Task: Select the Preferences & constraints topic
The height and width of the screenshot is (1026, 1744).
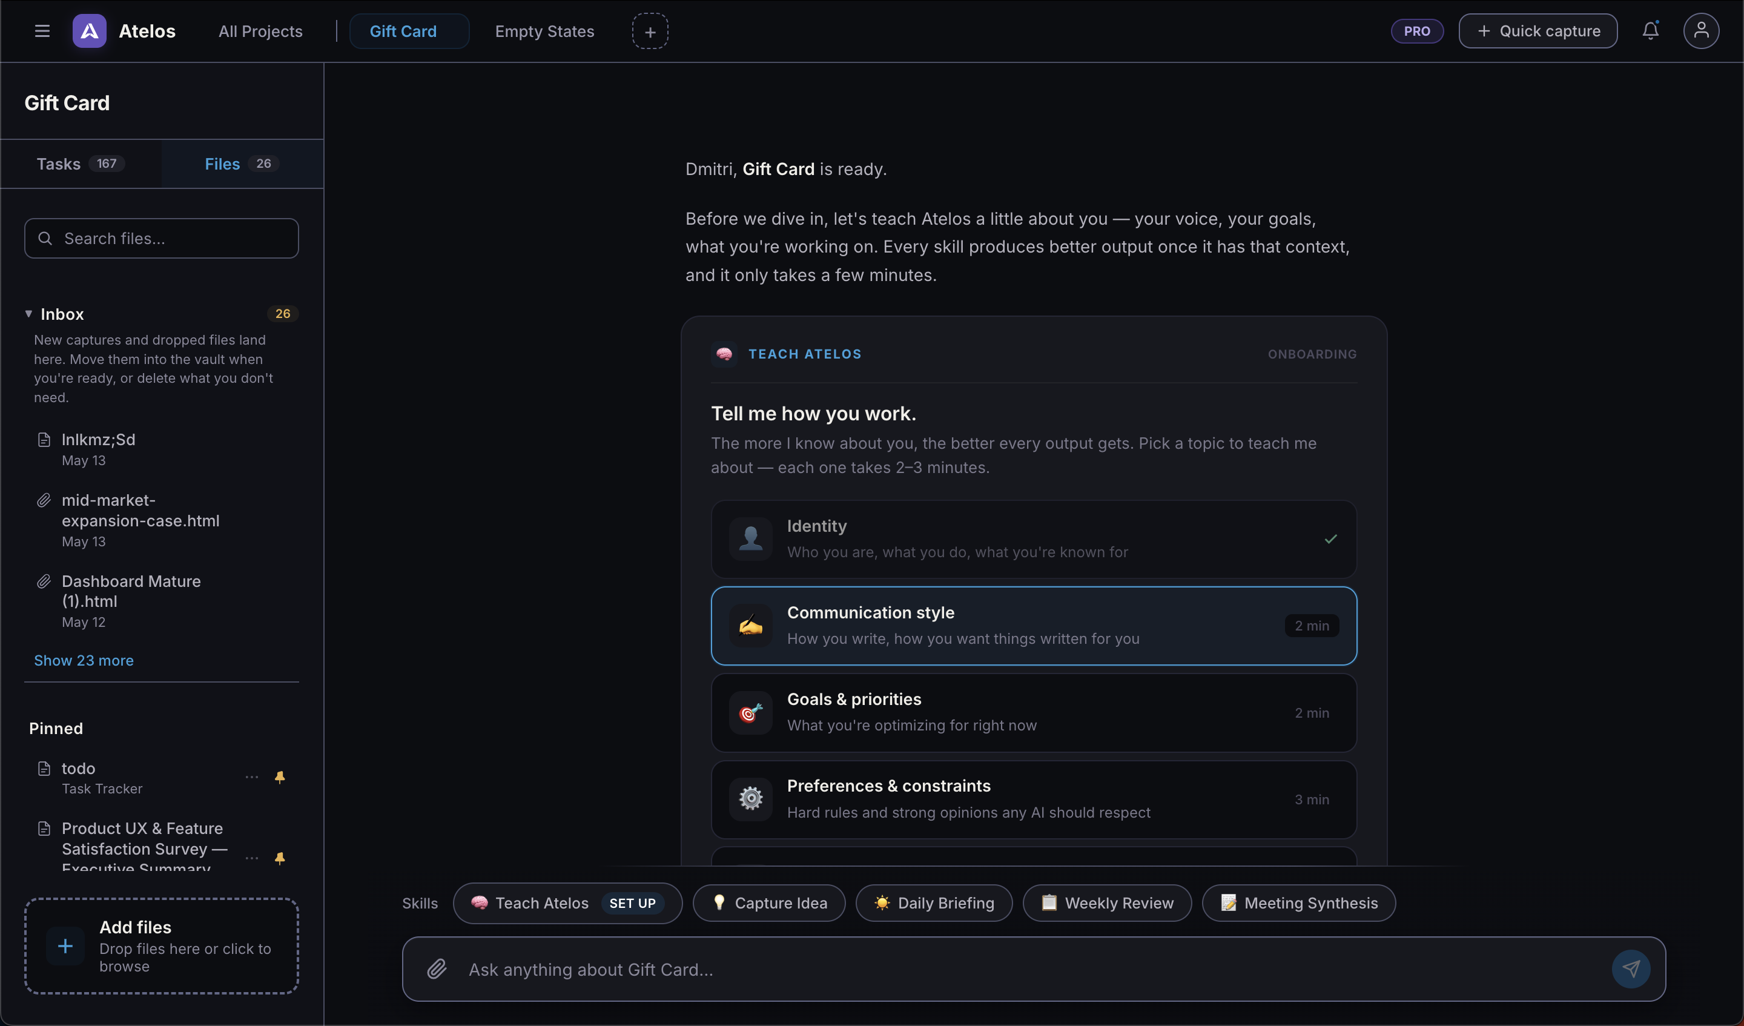Action: [x=1033, y=799]
